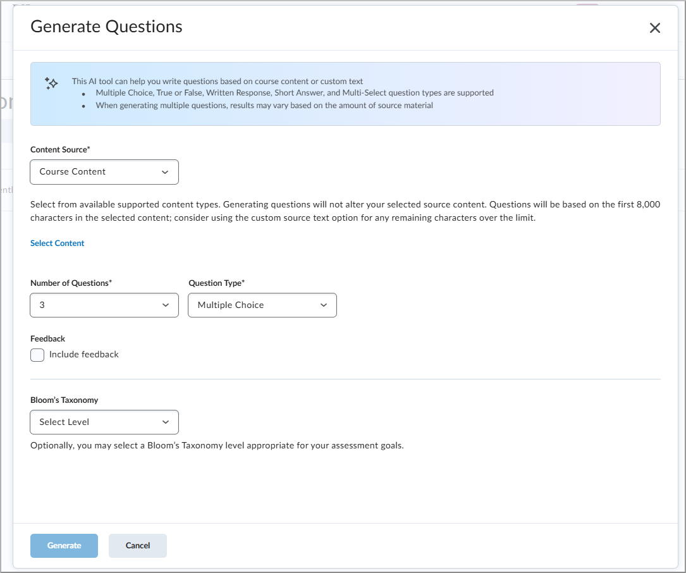Click the Course Content selected value
The image size is (686, 573).
coord(74,171)
